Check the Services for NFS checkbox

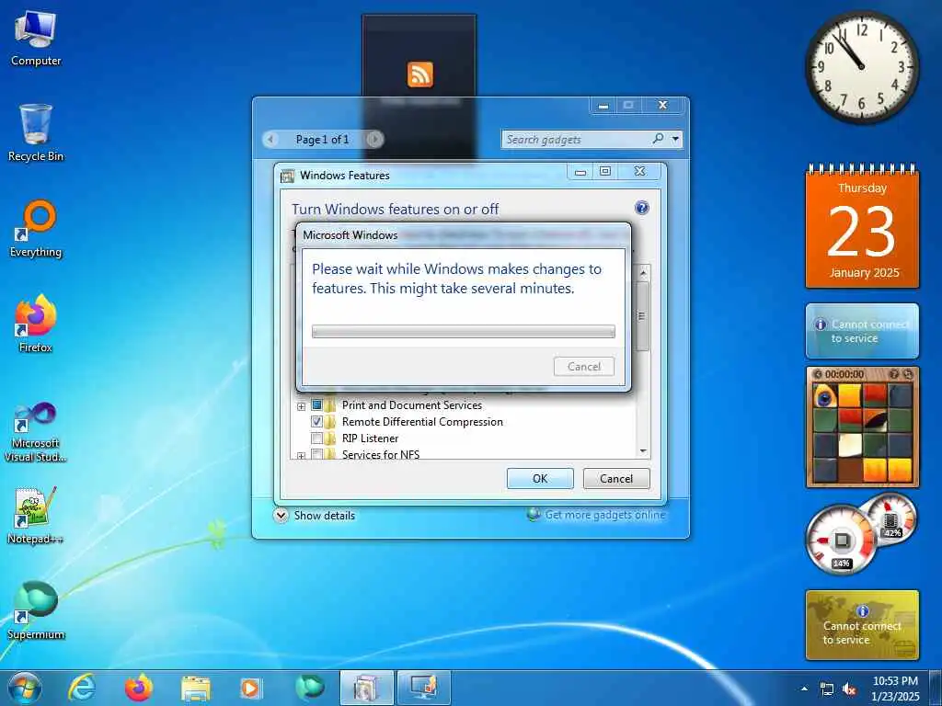(x=316, y=454)
